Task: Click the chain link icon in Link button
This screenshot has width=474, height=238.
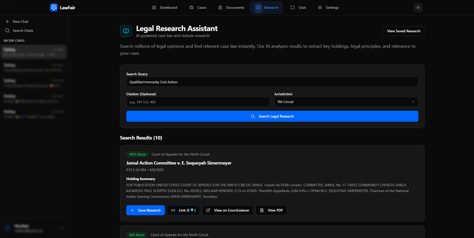Action: [x=173, y=210]
